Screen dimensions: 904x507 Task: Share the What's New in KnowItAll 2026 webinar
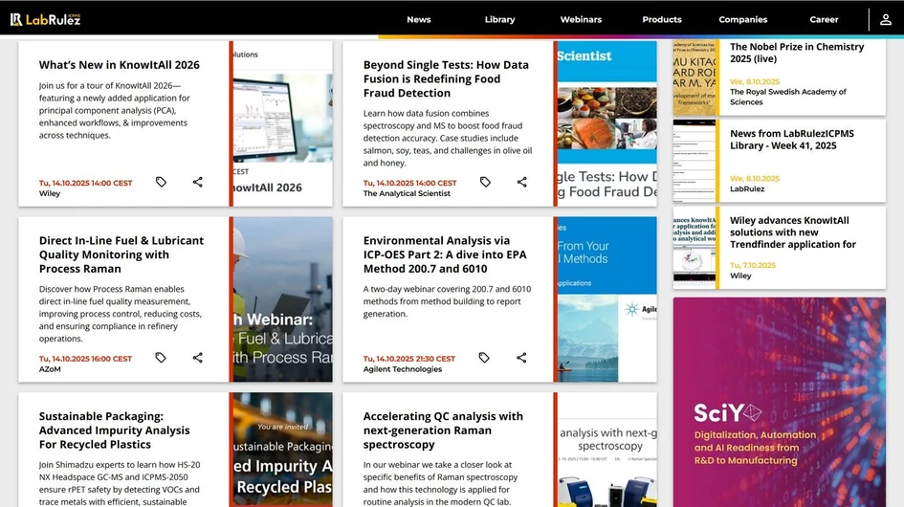198,183
